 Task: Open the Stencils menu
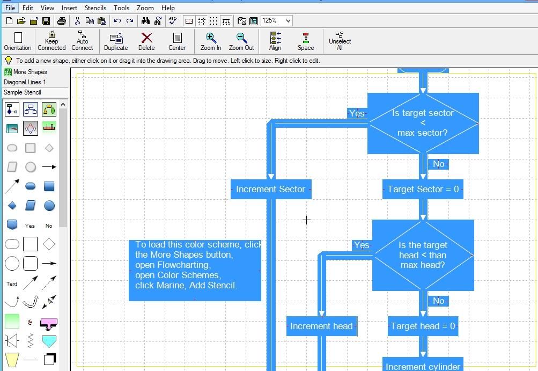95,8
